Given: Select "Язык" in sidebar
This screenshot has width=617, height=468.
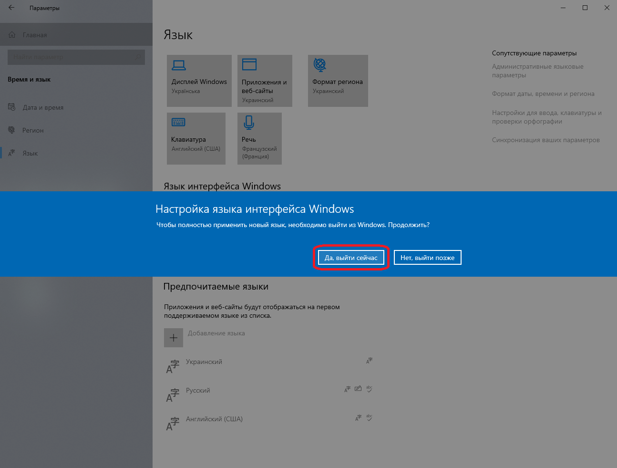Looking at the screenshot, I should [30, 153].
